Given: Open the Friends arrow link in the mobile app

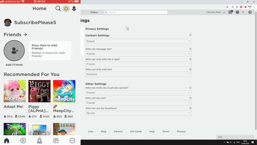Looking at the screenshot, I should 25,35.
